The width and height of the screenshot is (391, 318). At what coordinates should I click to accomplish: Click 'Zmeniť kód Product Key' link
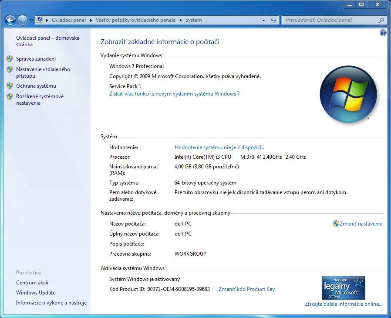(x=246, y=289)
